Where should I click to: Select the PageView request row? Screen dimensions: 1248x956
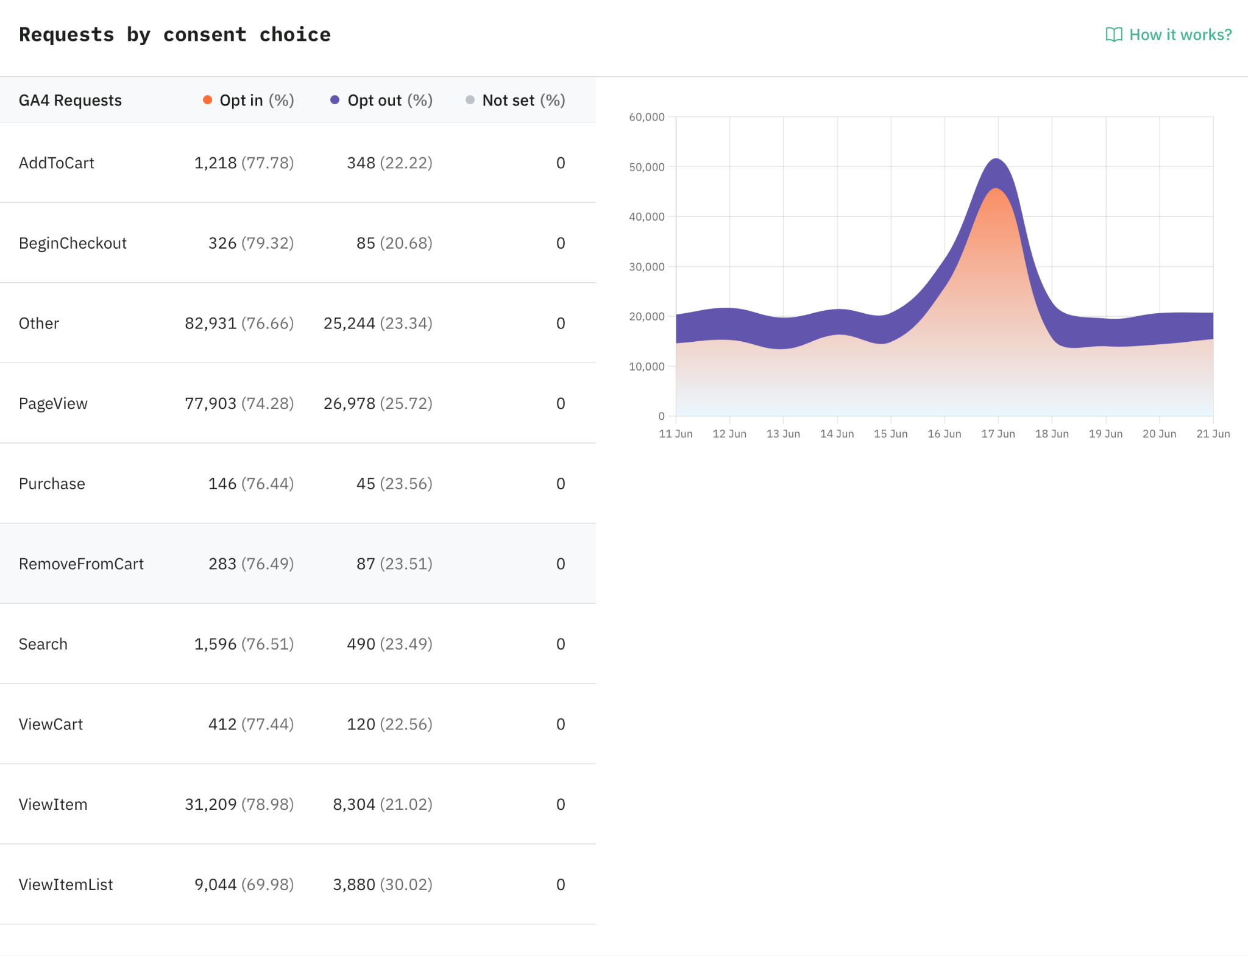tap(298, 403)
